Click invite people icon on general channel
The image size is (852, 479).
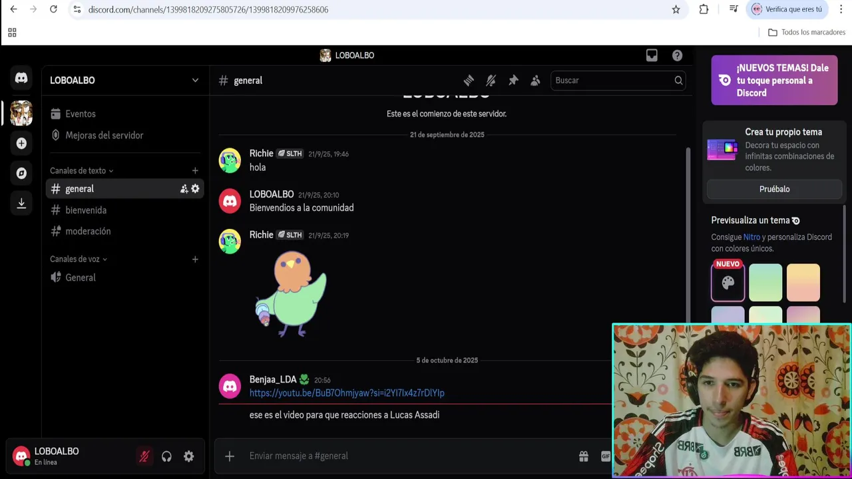(184, 189)
